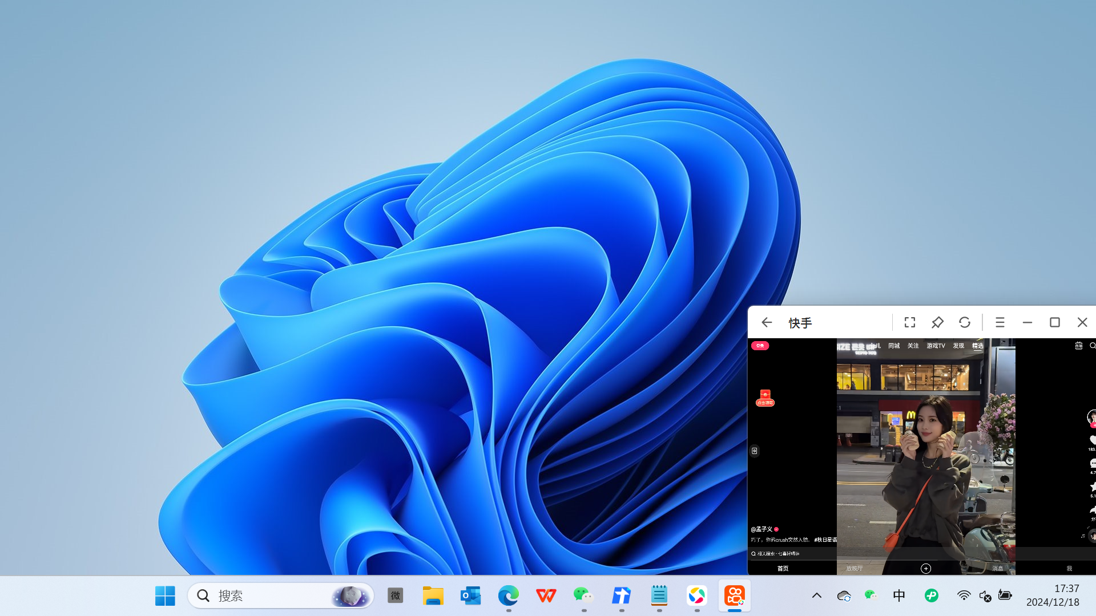Open the author avatar on the video
This screenshot has height=616, width=1096.
click(1092, 418)
